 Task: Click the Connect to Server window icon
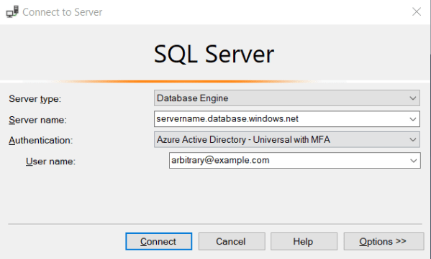point(12,11)
